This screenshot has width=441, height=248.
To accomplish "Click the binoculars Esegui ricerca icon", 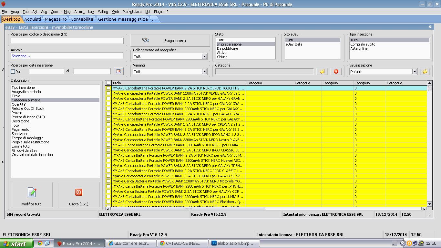I will (x=146, y=40).
